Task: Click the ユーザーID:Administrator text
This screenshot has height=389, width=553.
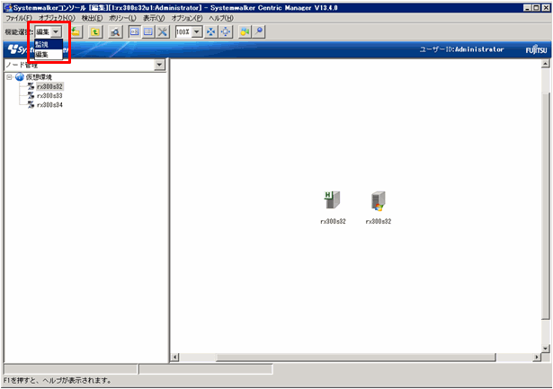Action: 461,49
